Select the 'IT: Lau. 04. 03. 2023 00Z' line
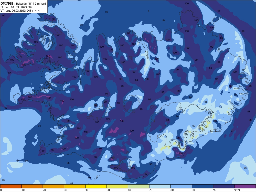Image resolution: width=256 pixels, height=192 pixels. click(16, 7)
